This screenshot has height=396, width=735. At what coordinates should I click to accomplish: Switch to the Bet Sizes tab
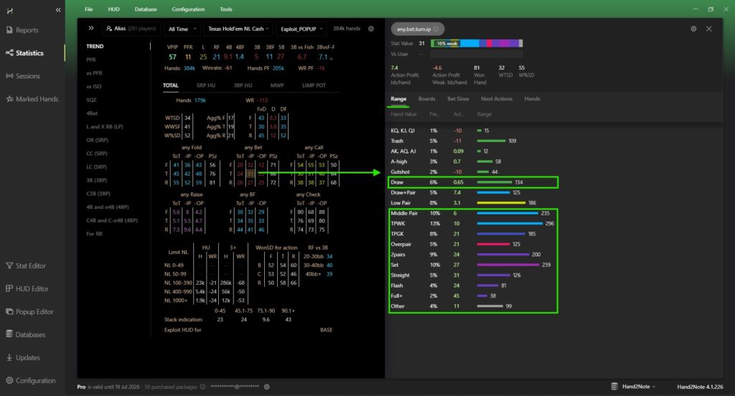point(458,99)
